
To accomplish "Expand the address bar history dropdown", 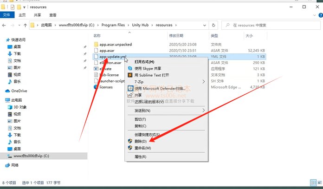I will pyautogui.click(x=204, y=25).
